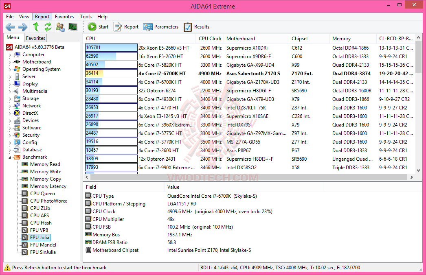This screenshot has height=275, width=426.
Task: Click the Back arrow toolbar icon
Action: click(10, 27)
